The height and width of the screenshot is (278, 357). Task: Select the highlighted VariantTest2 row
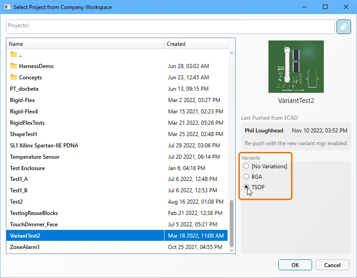click(x=117, y=235)
